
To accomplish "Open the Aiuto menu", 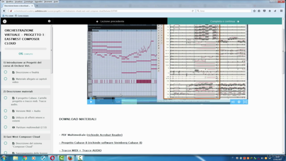I will click(x=56, y=2).
